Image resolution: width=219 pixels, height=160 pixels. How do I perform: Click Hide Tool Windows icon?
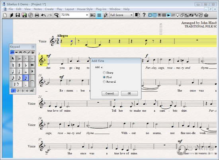tap(201, 15)
